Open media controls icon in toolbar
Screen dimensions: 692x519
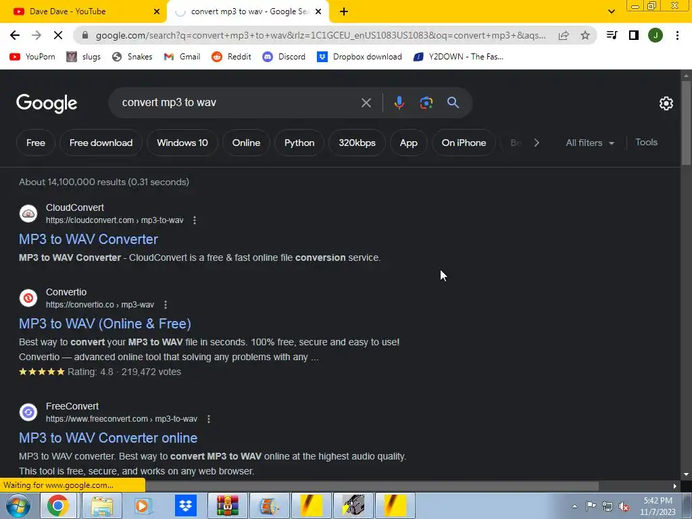coord(612,35)
